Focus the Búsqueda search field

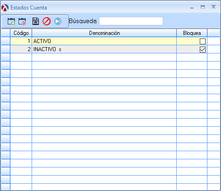pos(131,21)
